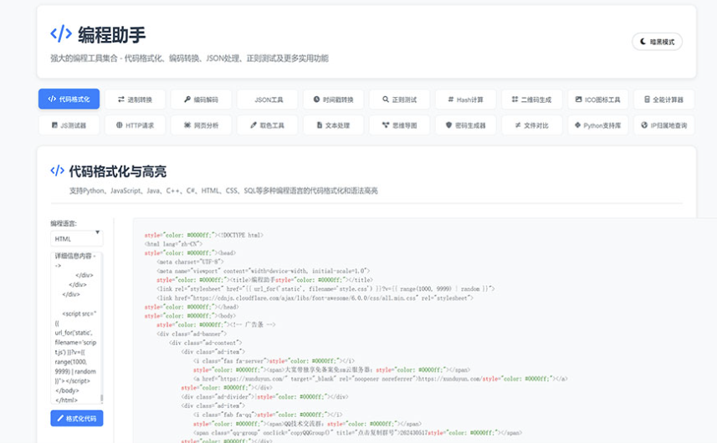Click the qq-group span code line
This screenshot has height=443, width=717.
coord(357,432)
